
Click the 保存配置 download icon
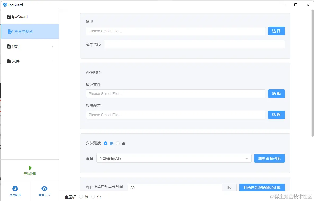pyautogui.click(x=15, y=188)
